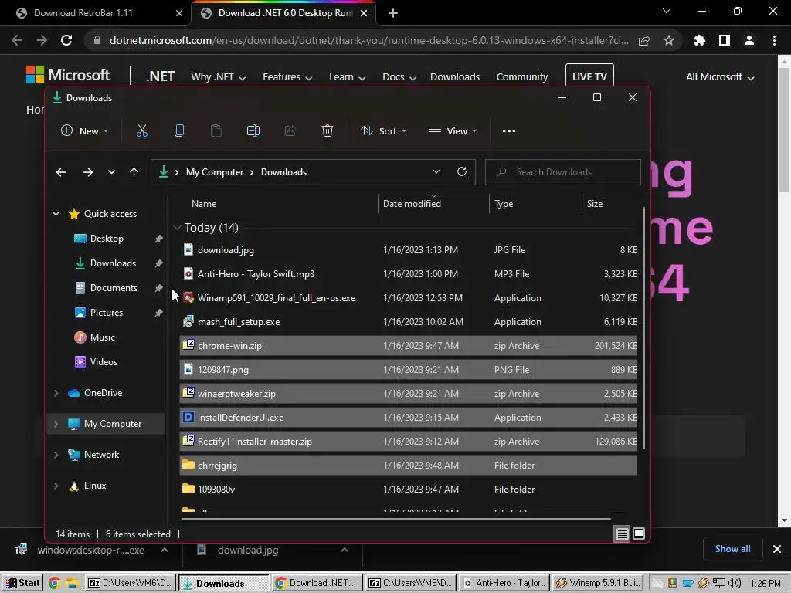Viewport: 791px width, 593px height.
Task: Open Chrome profile avatar icon
Action: coord(749,40)
